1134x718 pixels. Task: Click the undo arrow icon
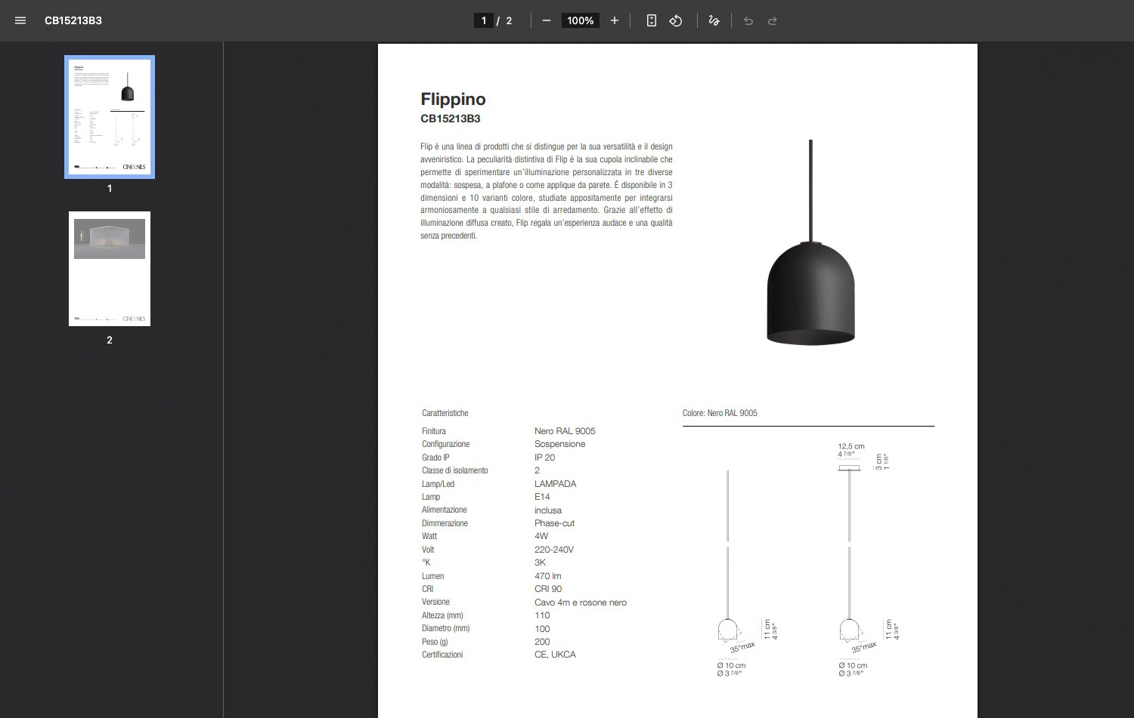(x=748, y=20)
